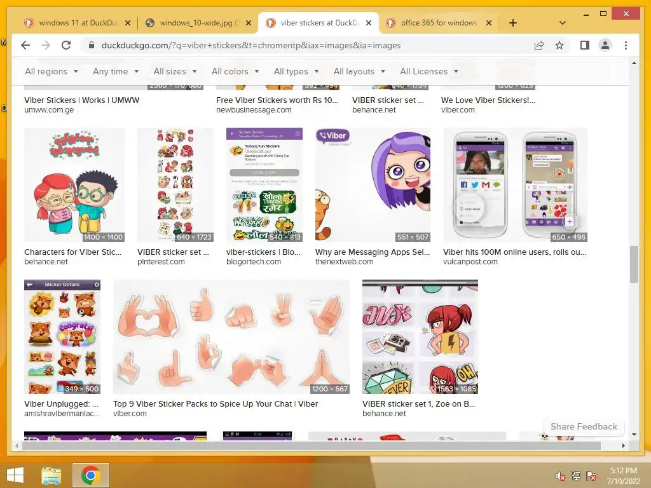Open the 'Characters for Viber Stic...' thumbnail
This screenshot has width=651, height=488.
[x=74, y=185]
